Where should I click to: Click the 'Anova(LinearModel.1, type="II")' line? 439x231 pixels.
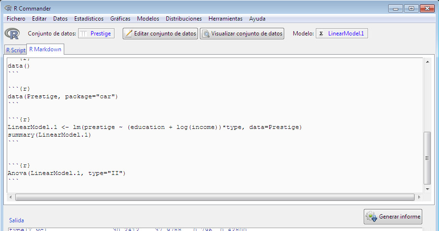(x=67, y=173)
